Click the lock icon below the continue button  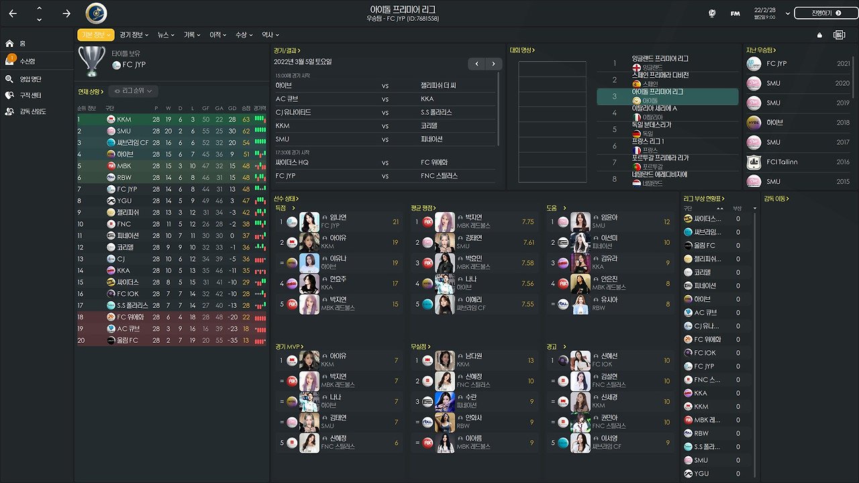(819, 34)
